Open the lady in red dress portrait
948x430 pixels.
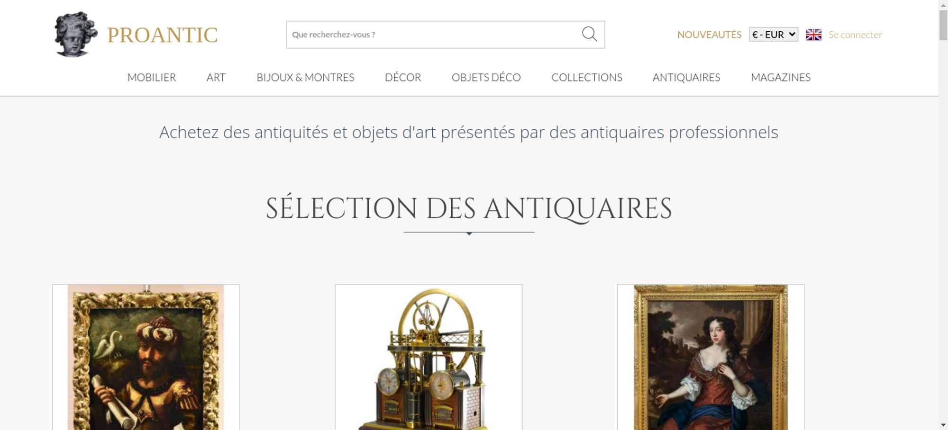point(711,357)
